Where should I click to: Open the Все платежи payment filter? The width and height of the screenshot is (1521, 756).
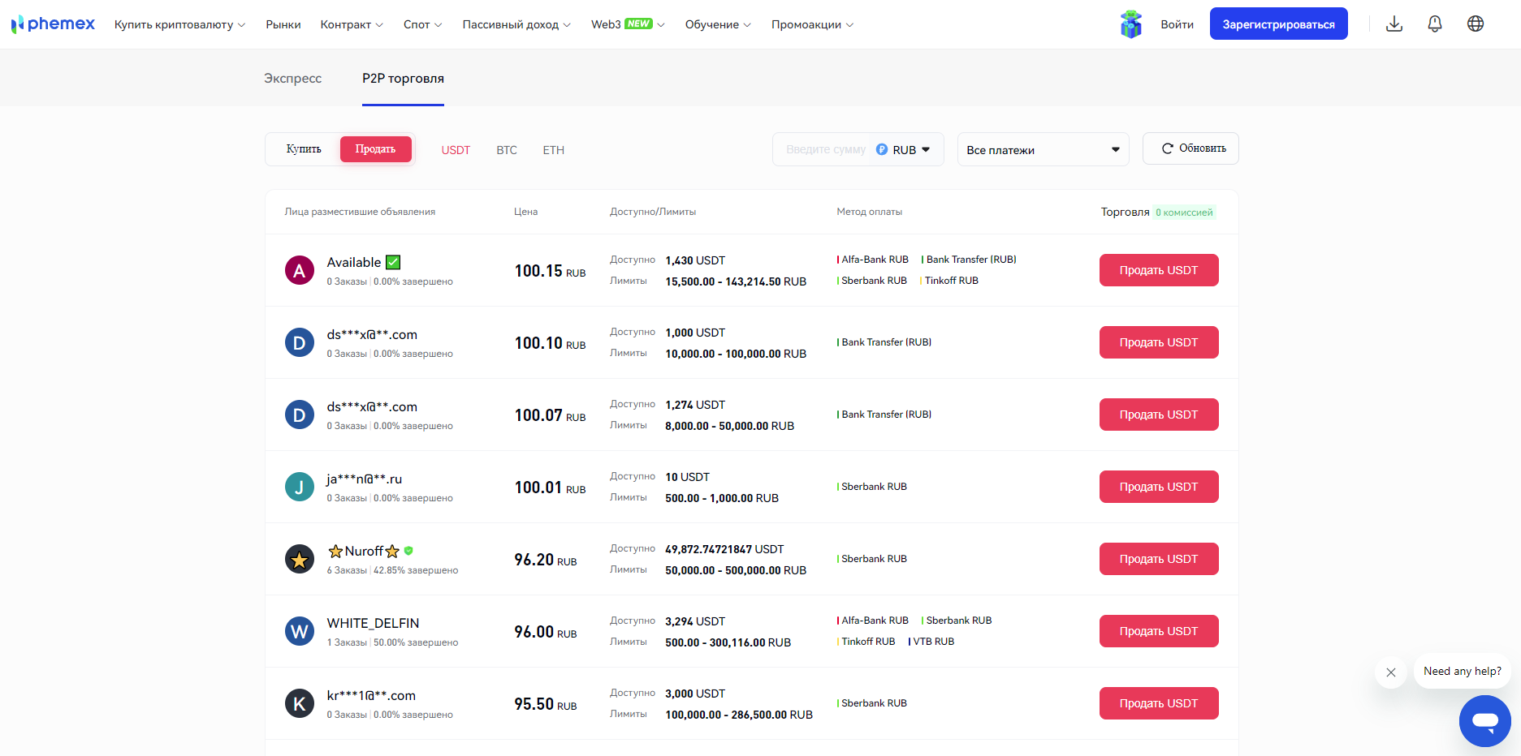(x=1043, y=149)
